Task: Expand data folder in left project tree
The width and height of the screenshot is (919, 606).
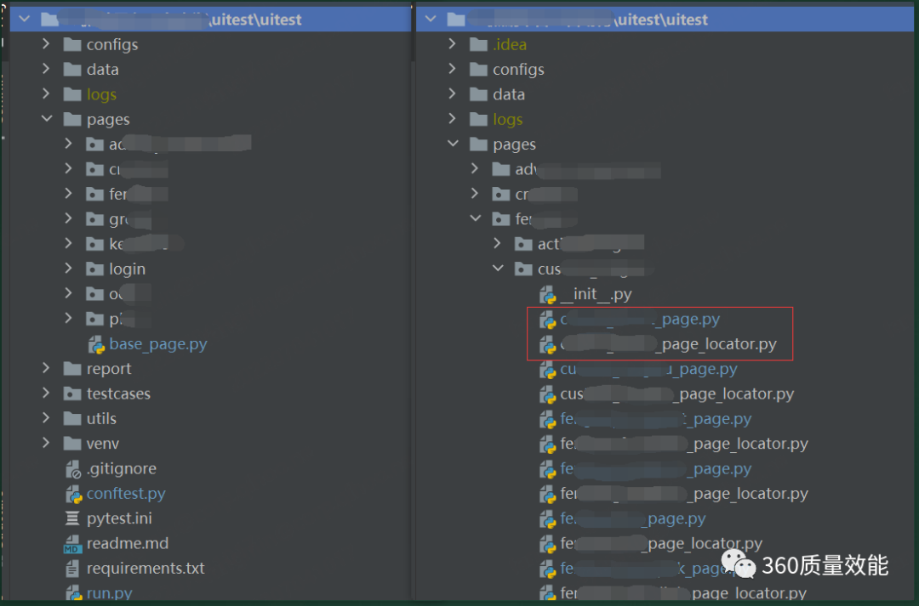Action: coord(46,69)
